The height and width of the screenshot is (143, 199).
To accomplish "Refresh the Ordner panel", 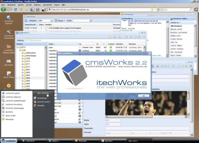I will pos(45,44).
